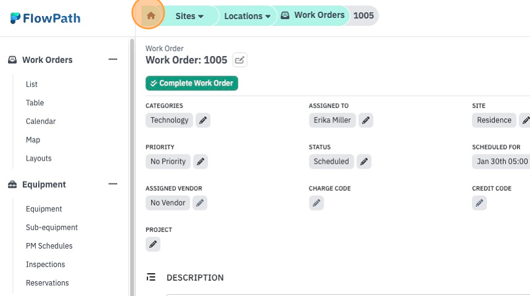Open the Locations breadcrumb dropdown
This screenshot has height=296, width=530.
pyautogui.click(x=247, y=16)
